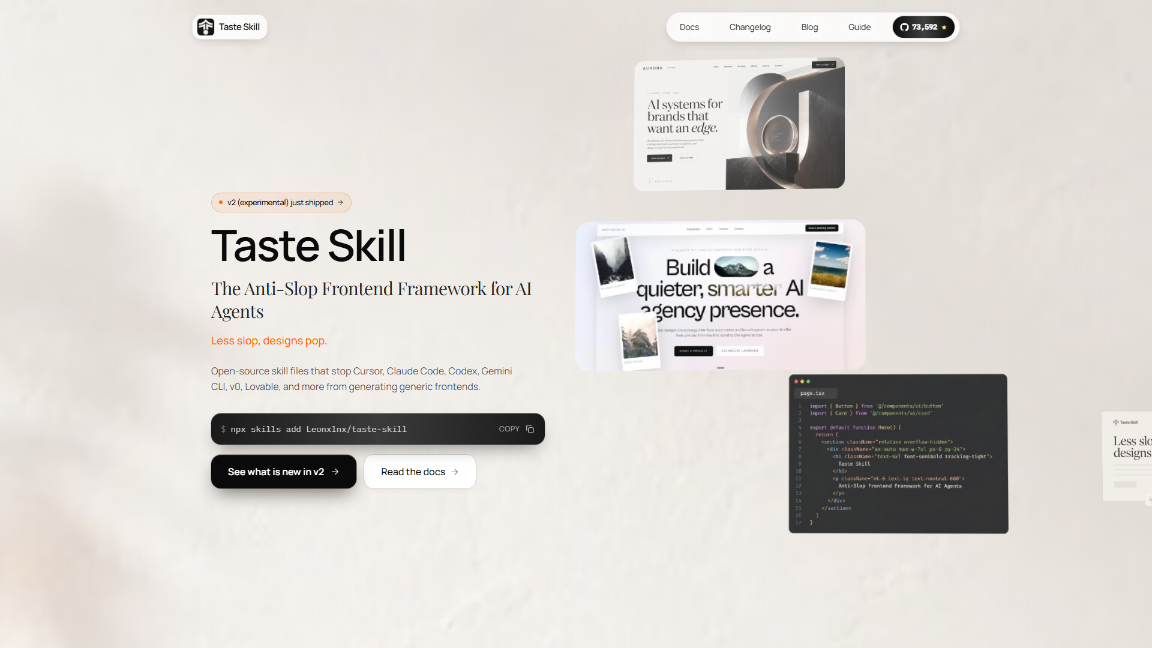Select the npx skills add command text
The width and height of the screenshot is (1152, 648).
click(319, 429)
